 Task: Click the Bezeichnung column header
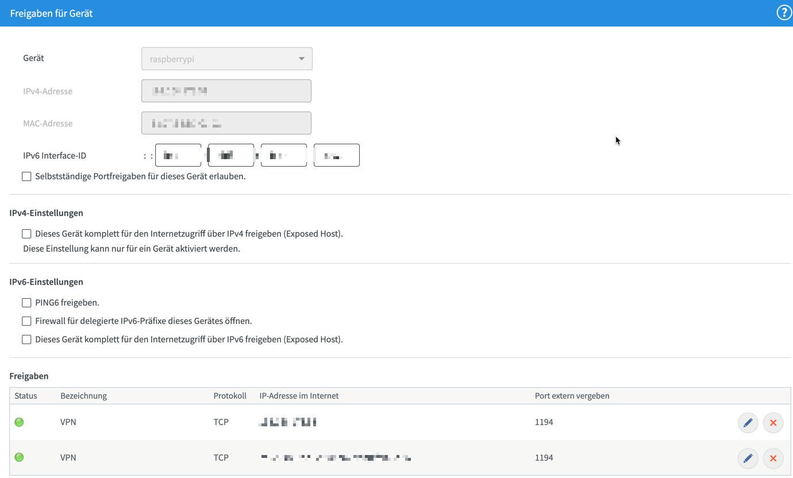pyautogui.click(x=84, y=396)
